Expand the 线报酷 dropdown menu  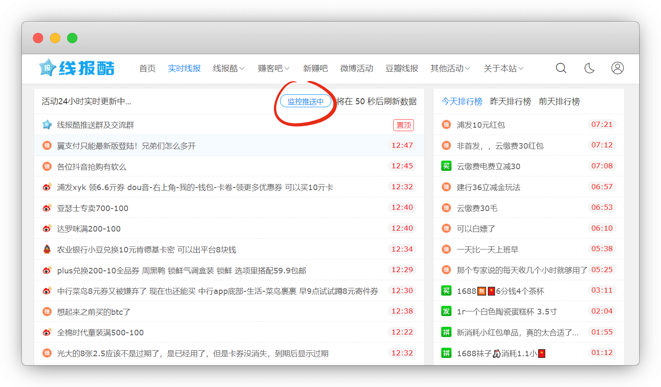(x=229, y=68)
